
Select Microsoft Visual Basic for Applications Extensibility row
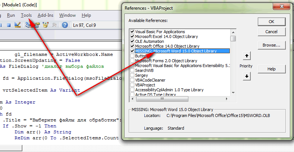(180, 66)
